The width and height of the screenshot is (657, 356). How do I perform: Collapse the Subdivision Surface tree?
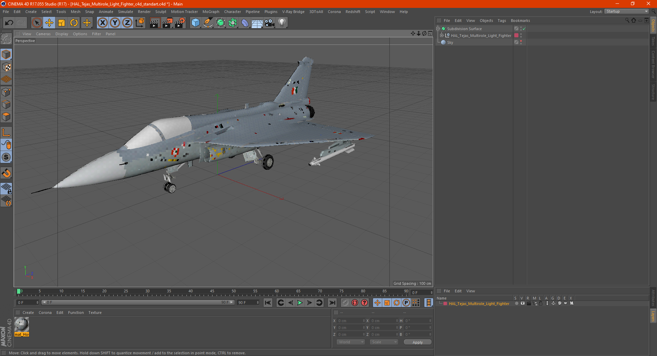tap(438, 29)
